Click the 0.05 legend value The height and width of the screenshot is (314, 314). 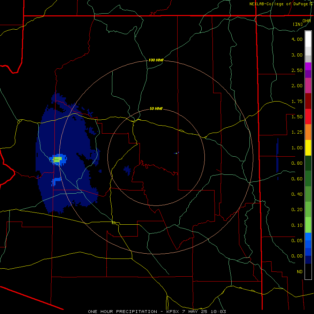point(297,241)
